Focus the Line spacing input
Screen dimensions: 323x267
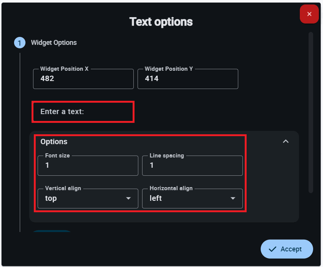tap(192, 165)
